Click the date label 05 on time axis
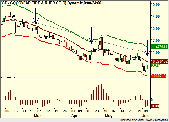This screenshot has height=122, width=169. (x=39, y=111)
